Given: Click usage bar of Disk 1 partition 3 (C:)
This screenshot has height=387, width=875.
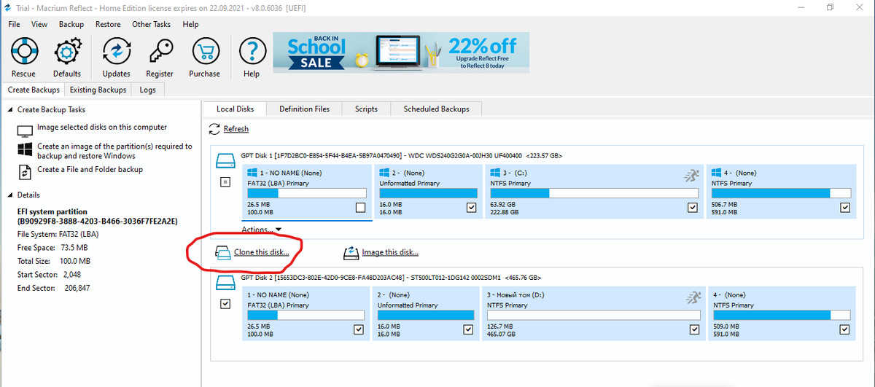Looking at the screenshot, I should coord(594,193).
